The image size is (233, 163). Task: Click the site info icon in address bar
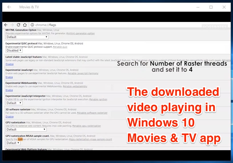tap(32, 25)
